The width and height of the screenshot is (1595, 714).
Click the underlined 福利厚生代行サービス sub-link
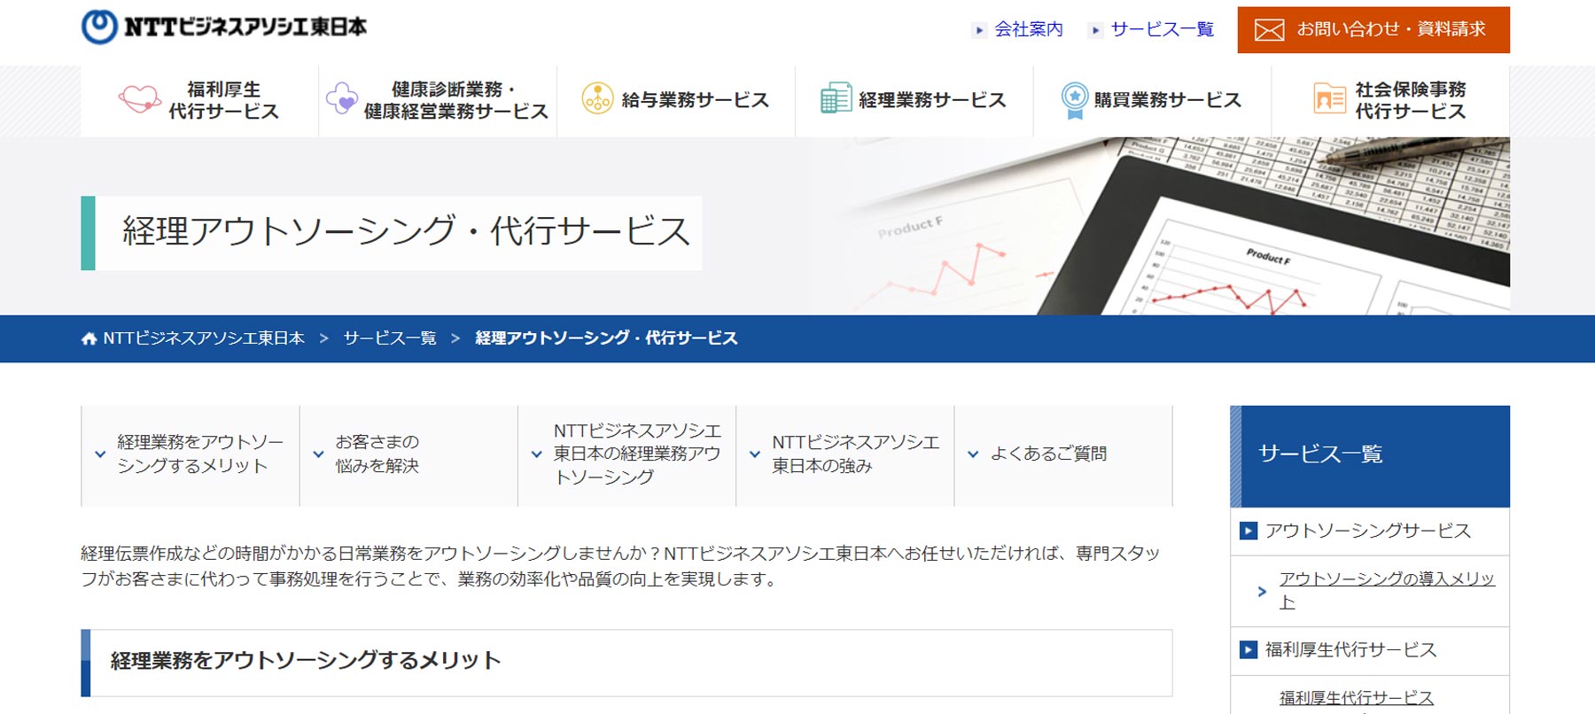1356,698
